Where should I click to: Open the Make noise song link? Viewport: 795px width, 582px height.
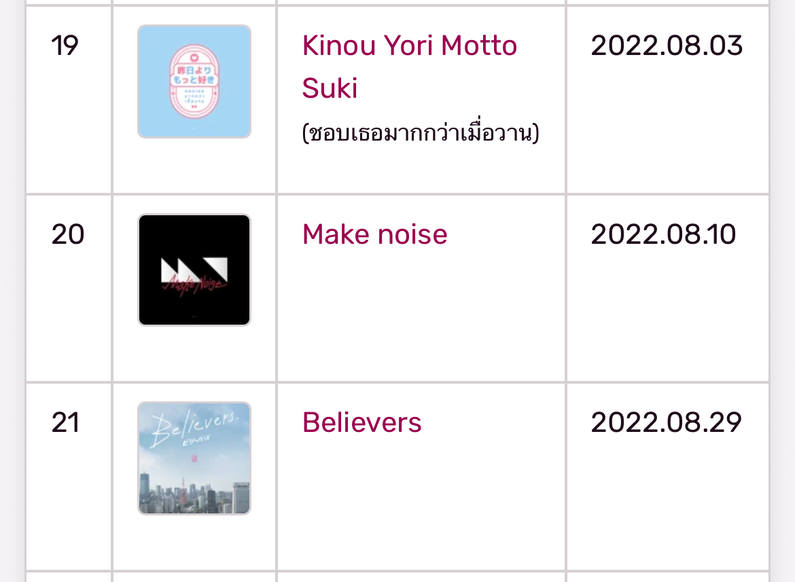(374, 234)
